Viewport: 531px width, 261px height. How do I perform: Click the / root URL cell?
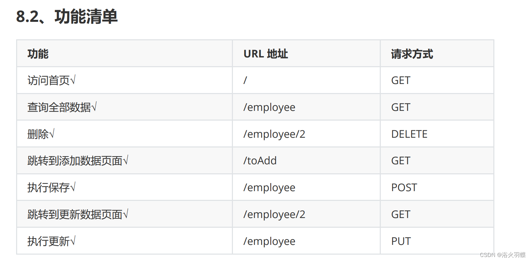point(245,80)
